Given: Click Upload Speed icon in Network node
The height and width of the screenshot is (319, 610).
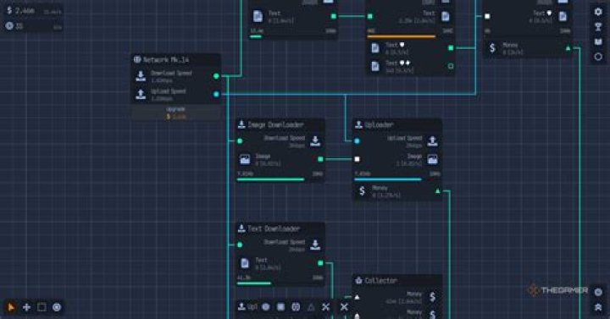Looking at the screenshot, I should 141,94.
